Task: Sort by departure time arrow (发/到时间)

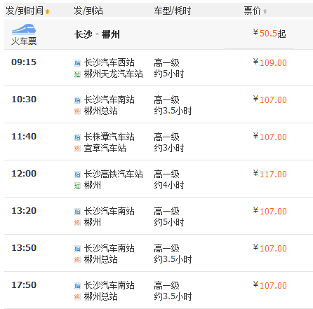Action: coord(48,11)
